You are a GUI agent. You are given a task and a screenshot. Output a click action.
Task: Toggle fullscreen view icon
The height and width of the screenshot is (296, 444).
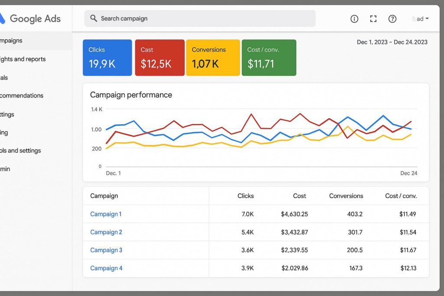[x=373, y=19]
